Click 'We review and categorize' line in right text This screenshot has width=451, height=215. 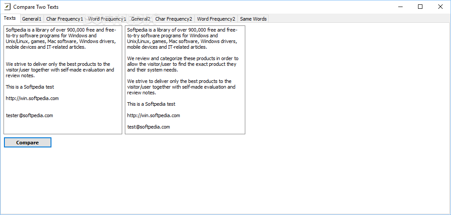183,58
